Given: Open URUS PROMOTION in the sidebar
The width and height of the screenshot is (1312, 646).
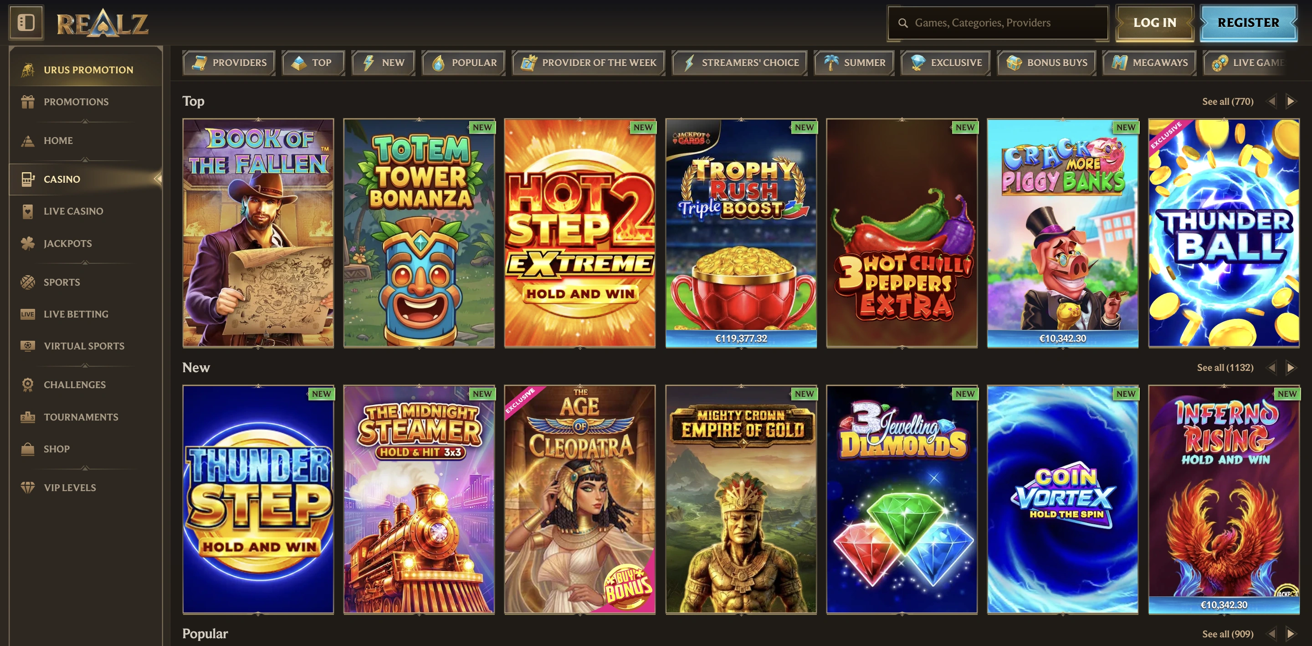Looking at the screenshot, I should click(86, 70).
